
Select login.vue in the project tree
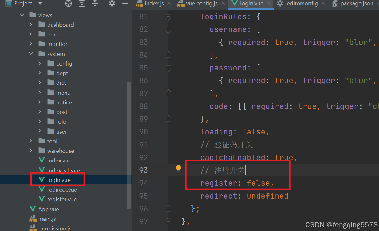pyautogui.click(x=59, y=180)
